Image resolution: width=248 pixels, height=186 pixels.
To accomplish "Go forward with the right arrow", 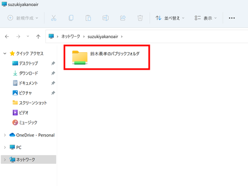I will point(18,37).
